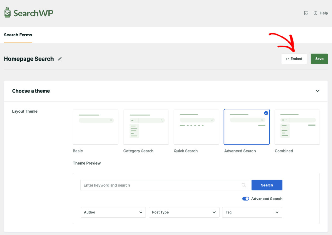Open the Tag dropdown
The width and height of the screenshot is (332, 235).
[x=252, y=212]
